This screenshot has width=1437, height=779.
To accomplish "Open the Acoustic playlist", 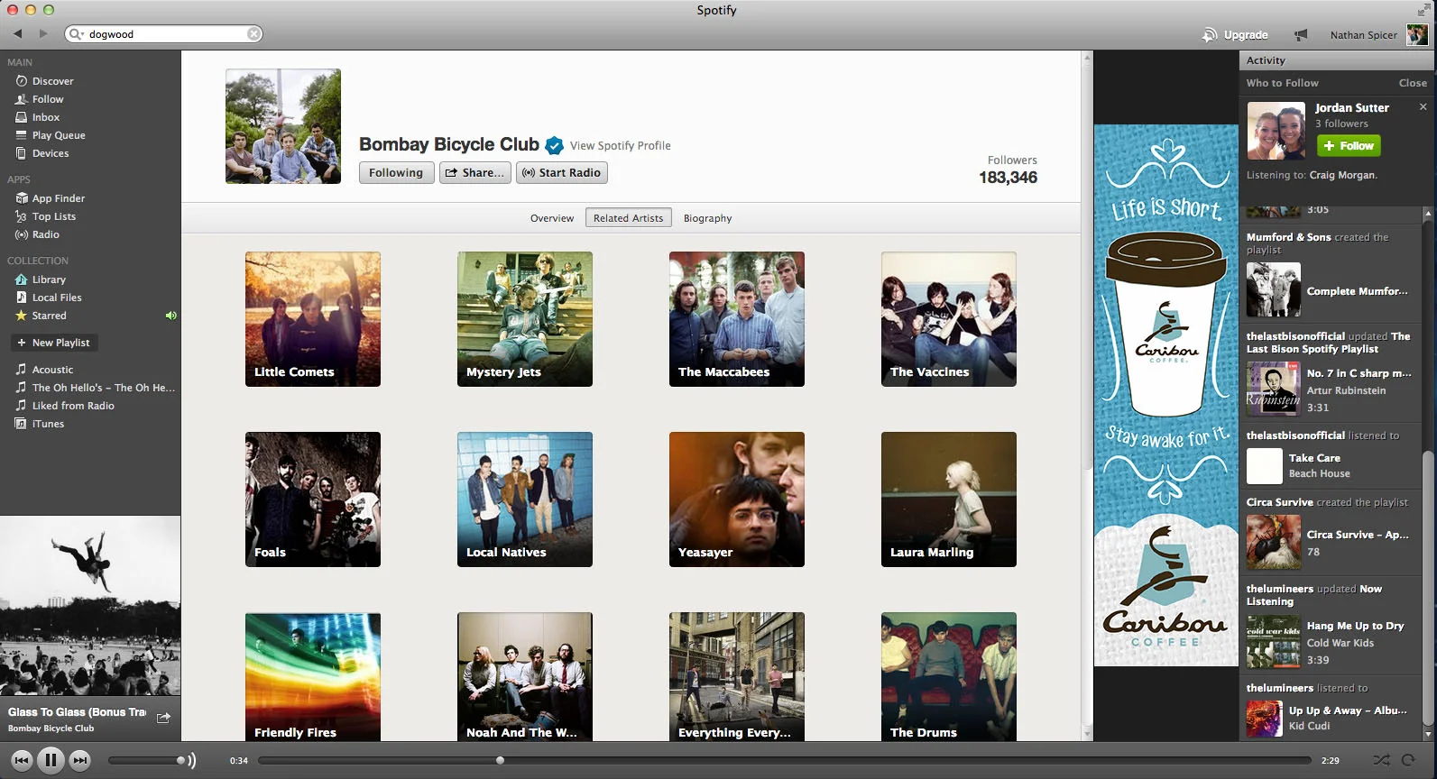I will 52,370.
